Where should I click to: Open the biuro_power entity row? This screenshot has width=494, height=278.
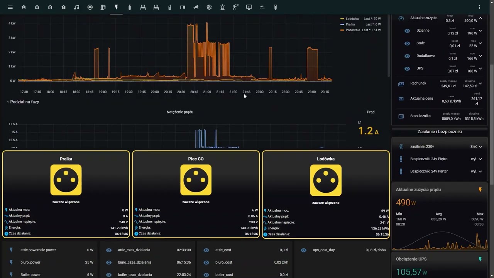pos(52,263)
